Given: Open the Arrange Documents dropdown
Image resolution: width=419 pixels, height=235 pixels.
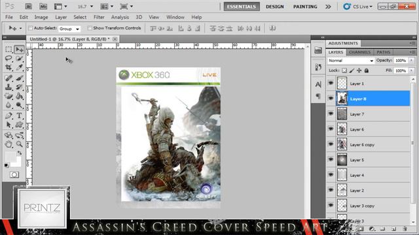Looking at the screenshot, I should (107, 7).
